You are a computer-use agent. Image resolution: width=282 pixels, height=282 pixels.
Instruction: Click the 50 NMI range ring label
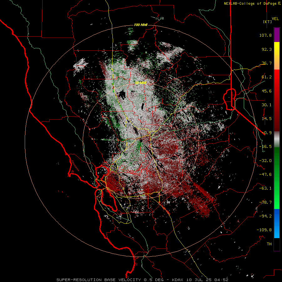(141, 83)
